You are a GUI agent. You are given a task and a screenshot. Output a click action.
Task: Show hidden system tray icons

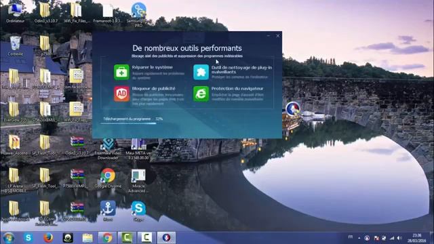point(359,238)
